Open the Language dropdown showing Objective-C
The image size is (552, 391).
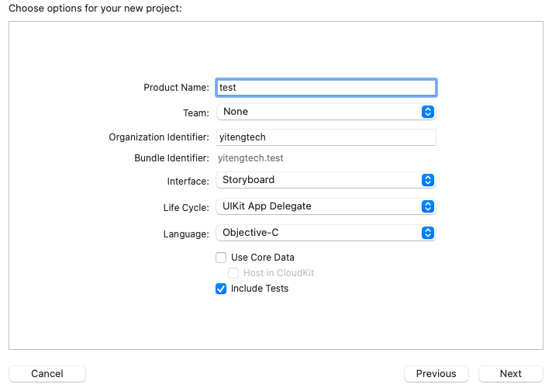(326, 233)
